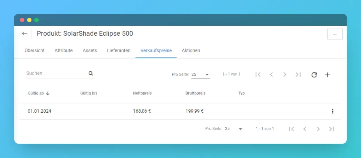Image resolution: width=361 pixels, height=158 pixels.
Task: Go to previous page in top pagination
Action: point(271,75)
